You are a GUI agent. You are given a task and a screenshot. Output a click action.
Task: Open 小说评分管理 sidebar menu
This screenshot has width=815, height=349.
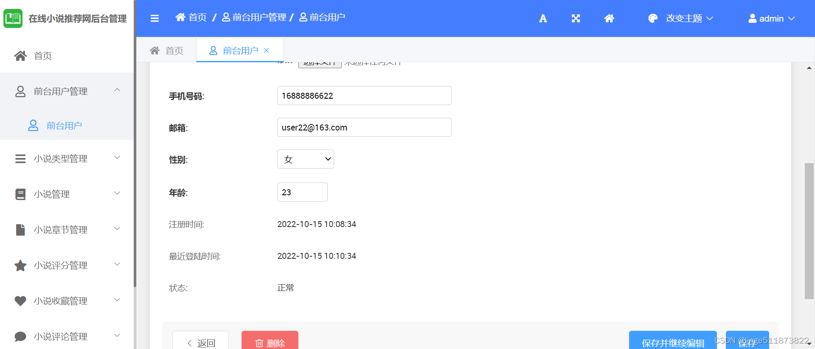pos(67,266)
